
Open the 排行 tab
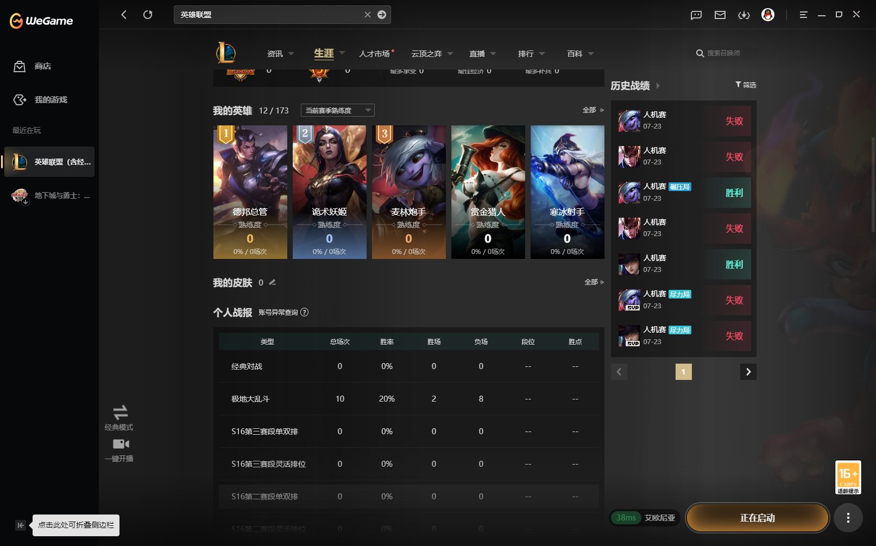point(526,54)
